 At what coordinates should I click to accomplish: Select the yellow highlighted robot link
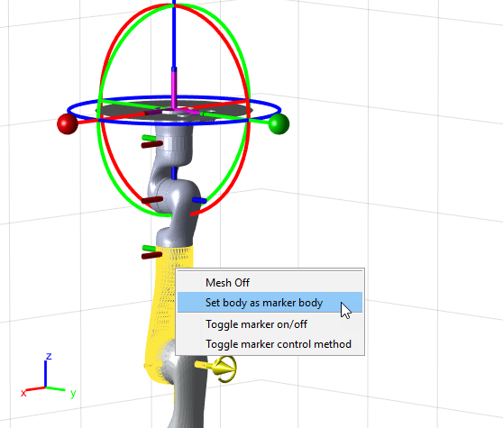pos(169,308)
